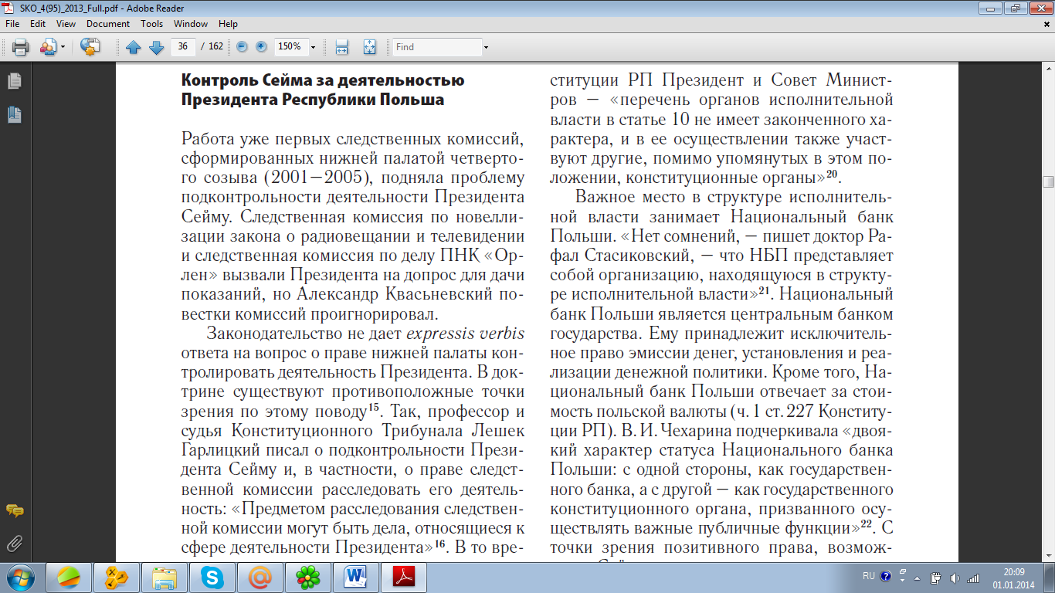Image resolution: width=1055 pixels, height=593 pixels.
Task: Open the File menu
Action: [12, 24]
